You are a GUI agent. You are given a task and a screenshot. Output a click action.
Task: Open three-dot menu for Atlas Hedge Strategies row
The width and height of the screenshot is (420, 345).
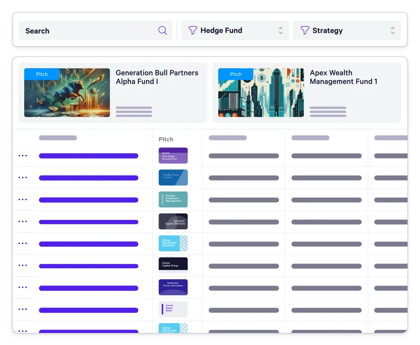pyautogui.click(x=22, y=156)
